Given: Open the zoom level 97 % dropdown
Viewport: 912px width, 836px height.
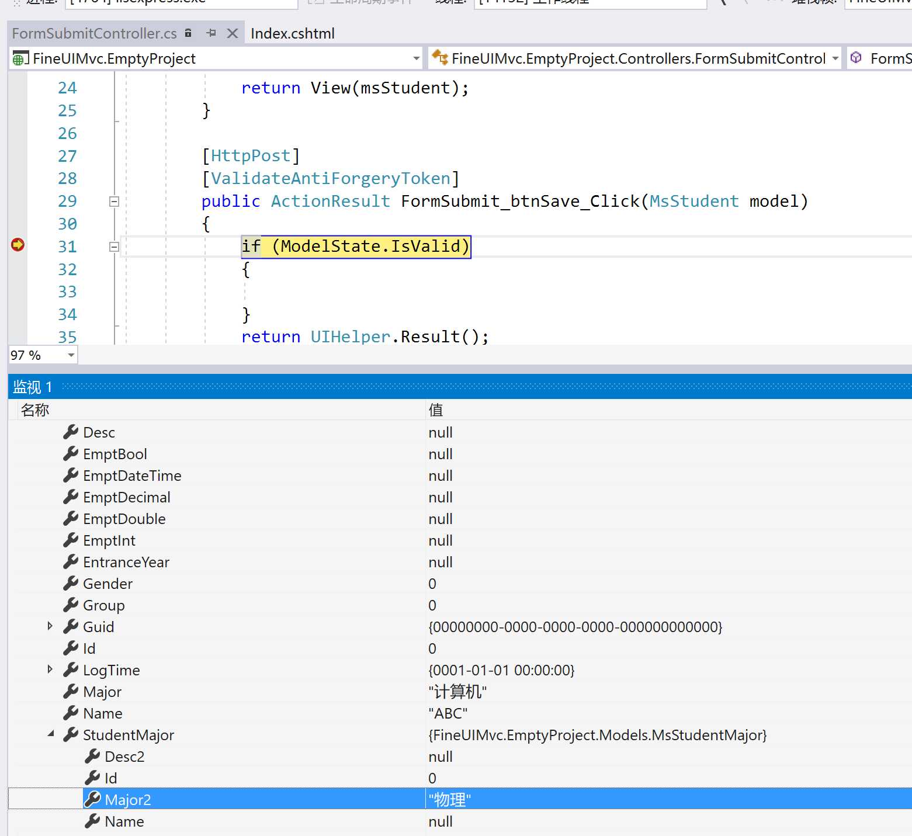Looking at the screenshot, I should pyautogui.click(x=71, y=355).
